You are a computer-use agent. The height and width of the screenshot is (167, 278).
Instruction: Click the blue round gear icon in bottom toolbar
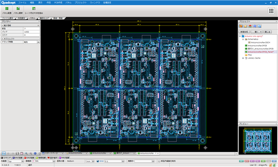35,154
